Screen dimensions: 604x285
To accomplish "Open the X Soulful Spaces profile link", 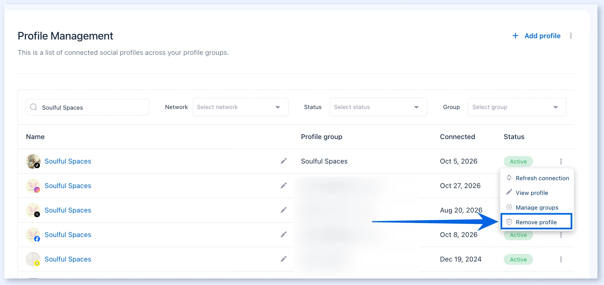I will [x=68, y=210].
